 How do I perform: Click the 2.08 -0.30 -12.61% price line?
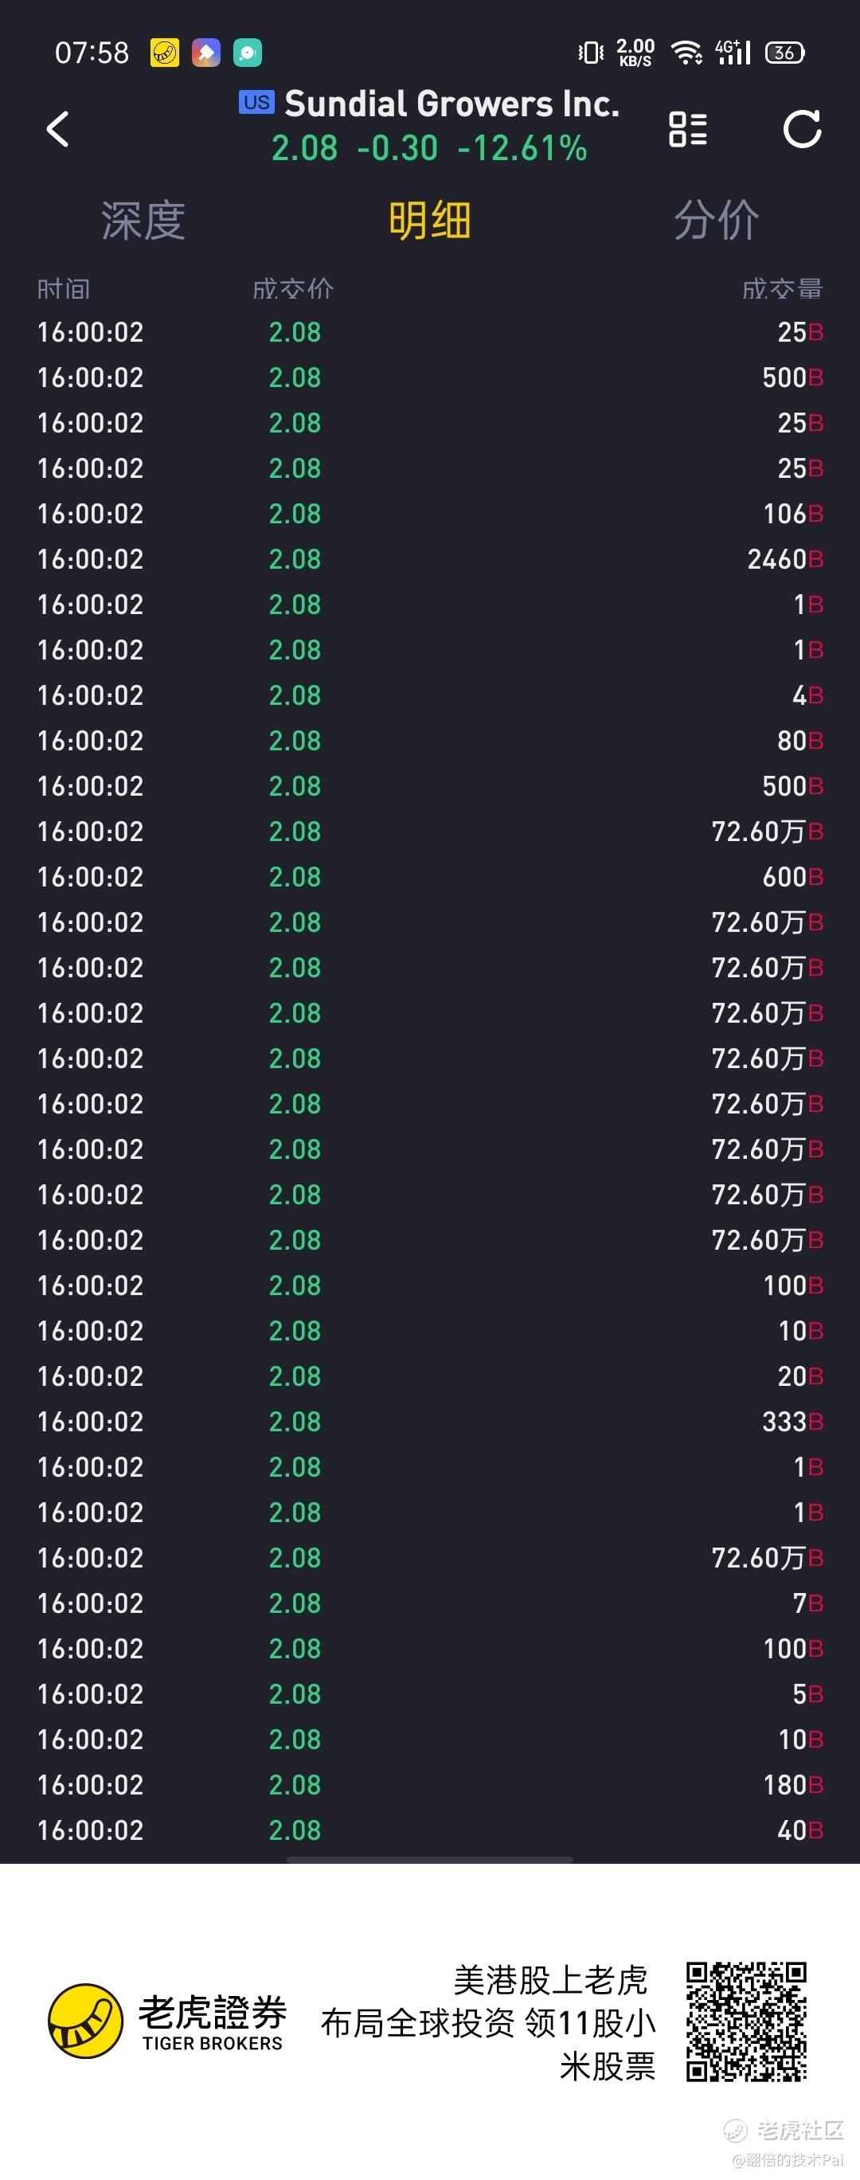pyautogui.click(x=429, y=148)
